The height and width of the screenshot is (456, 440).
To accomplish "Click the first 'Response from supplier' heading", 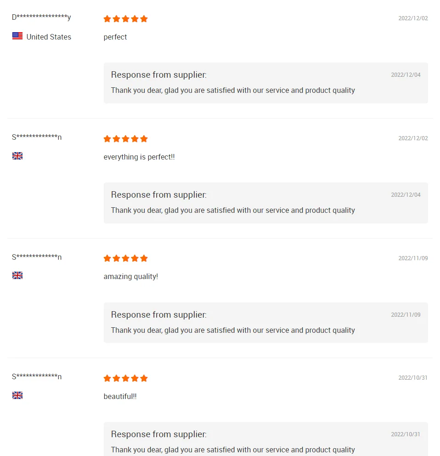I will tap(158, 75).
